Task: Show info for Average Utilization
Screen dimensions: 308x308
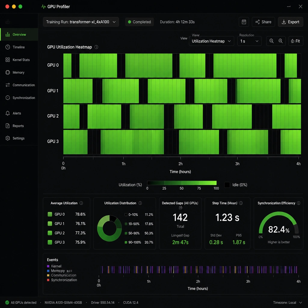Action: [81, 203]
